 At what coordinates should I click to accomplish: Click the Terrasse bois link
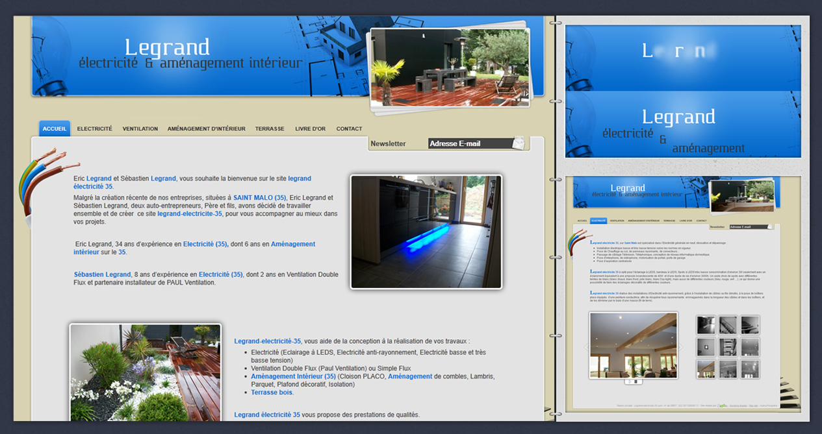(x=272, y=392)
